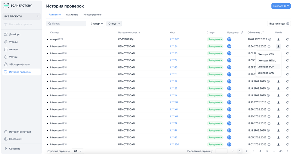The height and width of the screenshot is (154, 293).
Task: Collapse sidebar with Свернуть
Action: [x=15, y=149]
